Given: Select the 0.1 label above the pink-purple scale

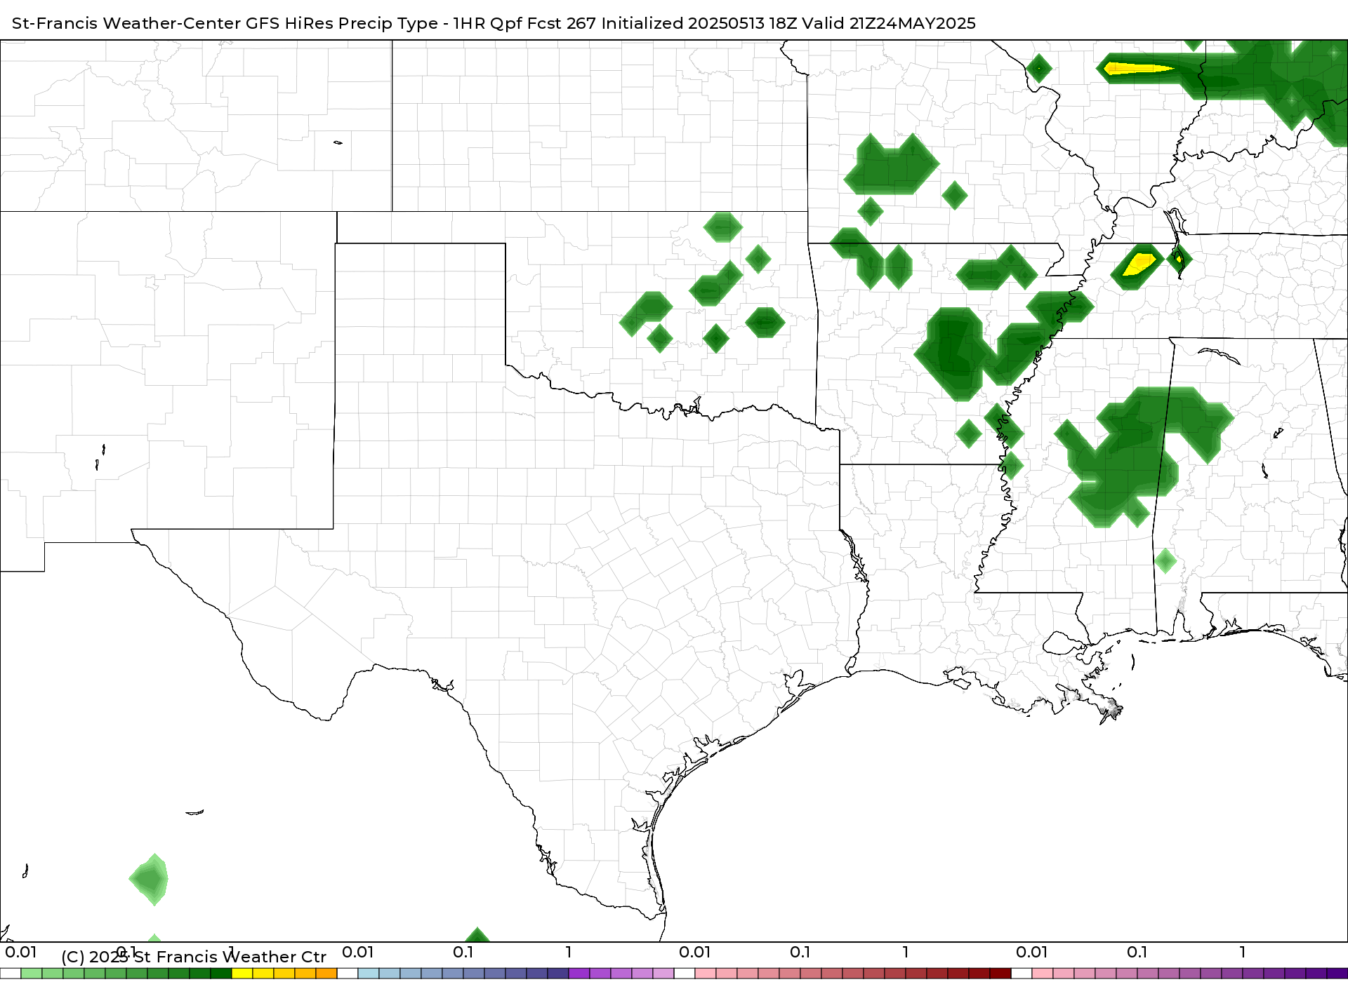Looking at the screenshot, I should point(1137,952).
